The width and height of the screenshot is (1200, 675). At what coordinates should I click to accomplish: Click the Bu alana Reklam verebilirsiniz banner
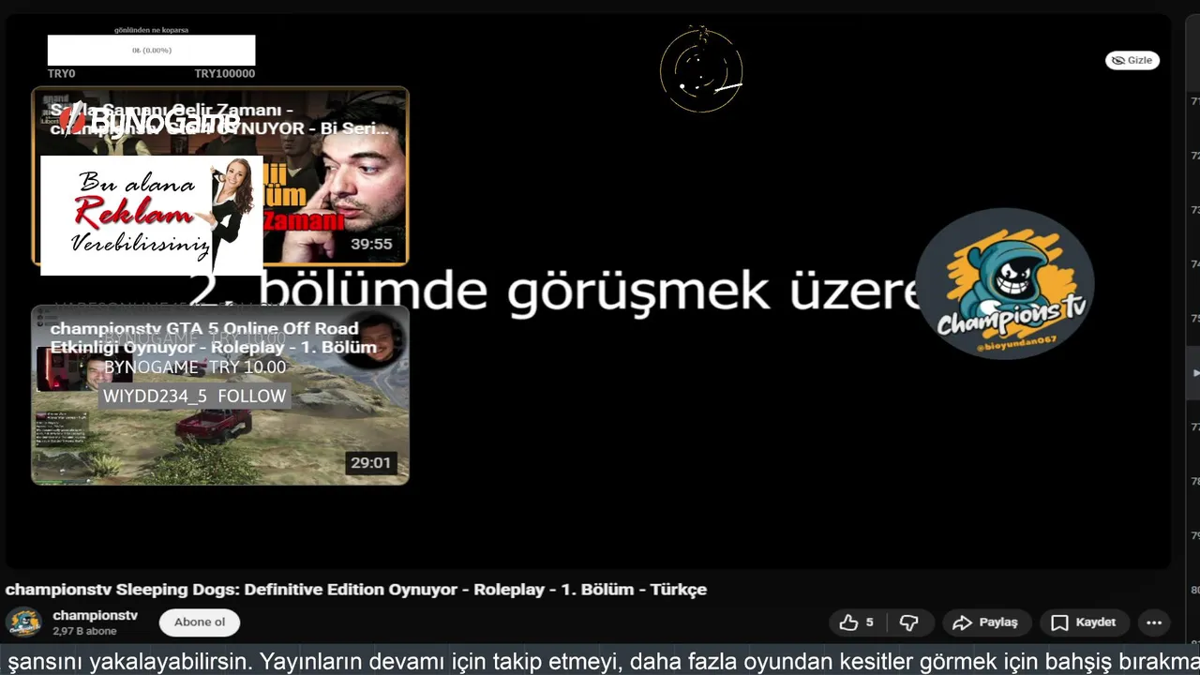[x=151, y=216]
